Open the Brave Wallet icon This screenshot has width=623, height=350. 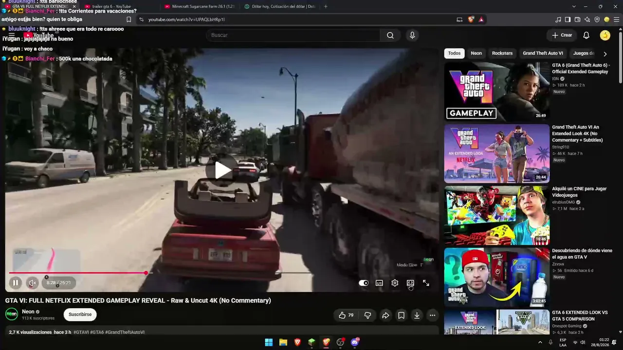(578, 19)
